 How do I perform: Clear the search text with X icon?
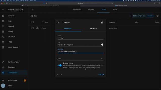[130, 16]
